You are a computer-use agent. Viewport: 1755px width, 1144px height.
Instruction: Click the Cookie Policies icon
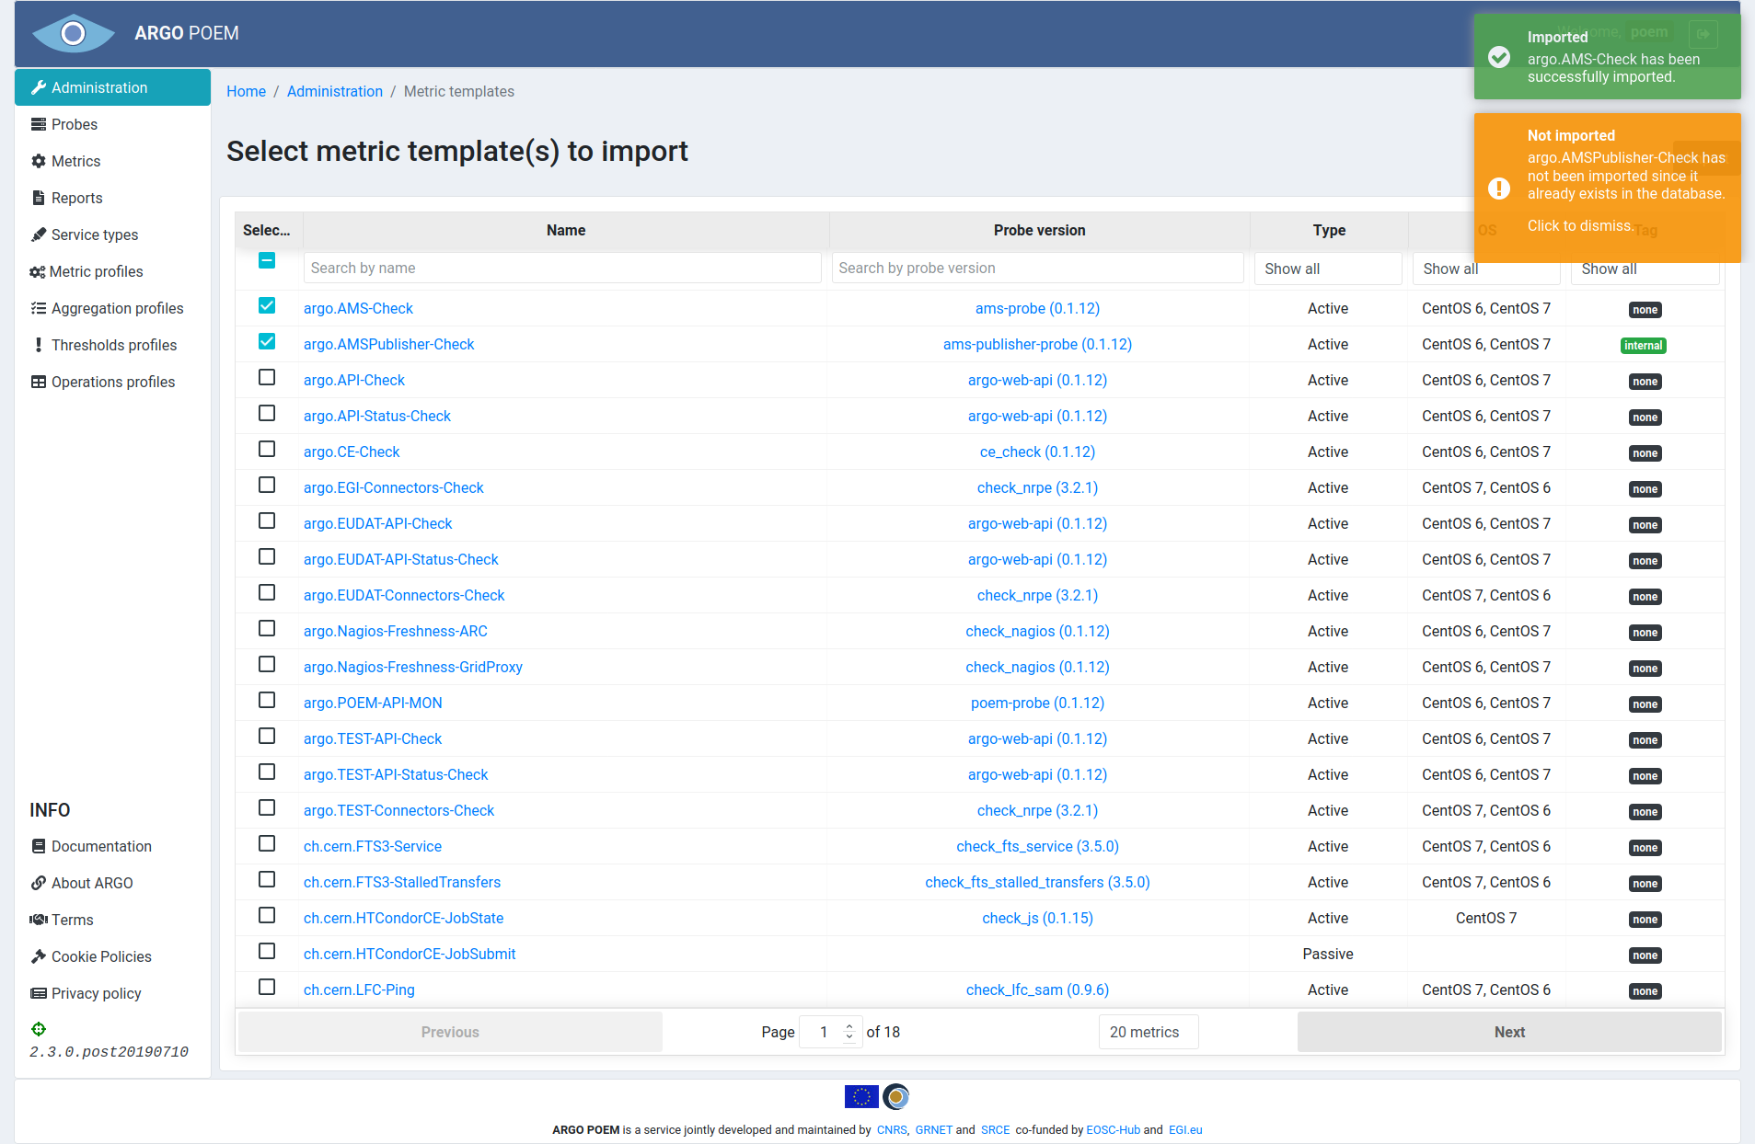click(39, 956)
